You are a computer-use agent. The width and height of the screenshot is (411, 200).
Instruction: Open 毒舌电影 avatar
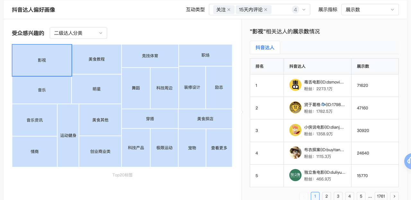point(295,85)
